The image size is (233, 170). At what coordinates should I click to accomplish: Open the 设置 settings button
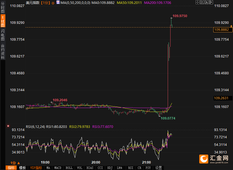pos(158,168)
